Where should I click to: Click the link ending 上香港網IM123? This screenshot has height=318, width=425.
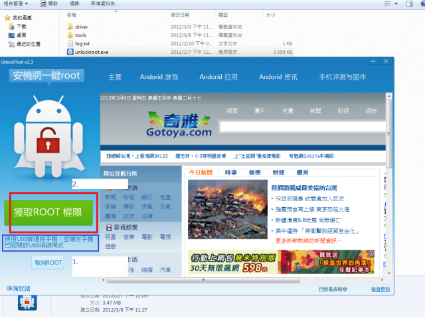click(x=137, y=156)
